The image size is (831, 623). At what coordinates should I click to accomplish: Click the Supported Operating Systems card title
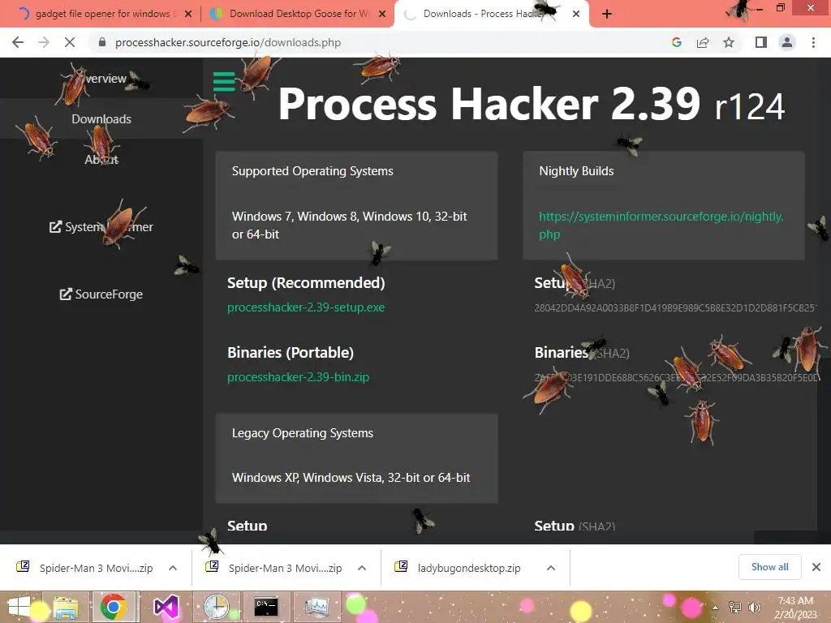click(x=312, y=171)
